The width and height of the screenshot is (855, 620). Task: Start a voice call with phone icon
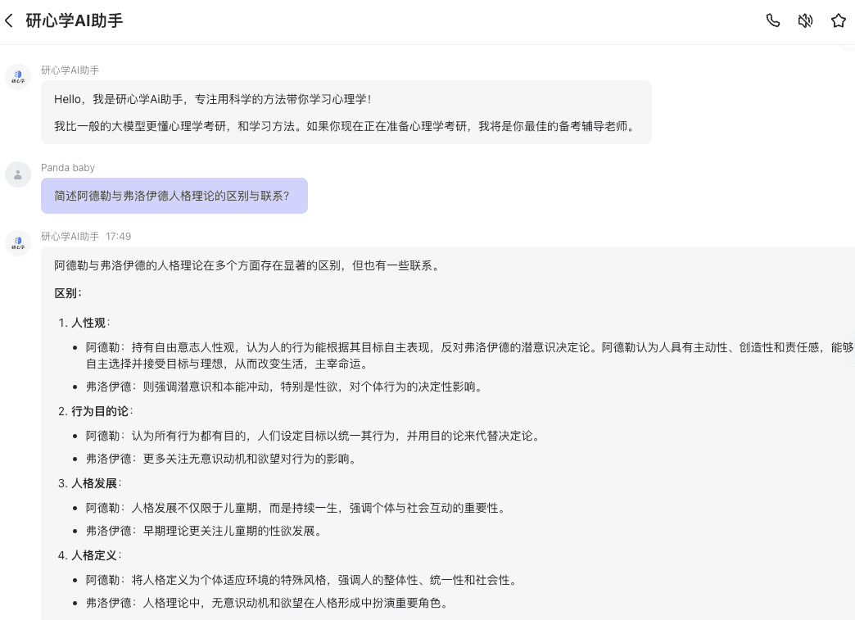point(772,20)
